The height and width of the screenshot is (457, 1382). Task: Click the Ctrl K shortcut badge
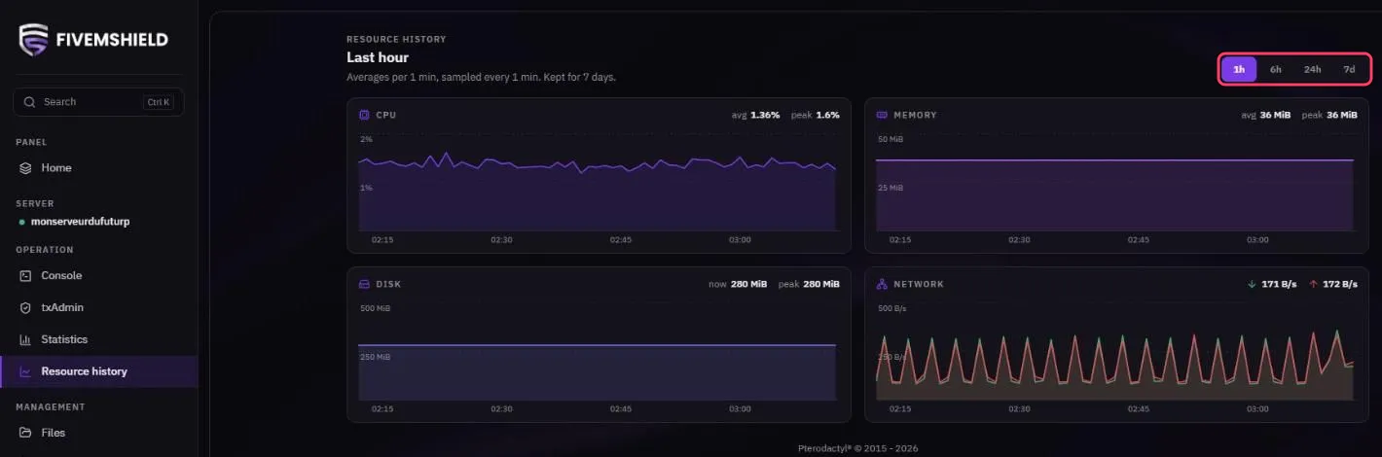(x=158, y=102)
